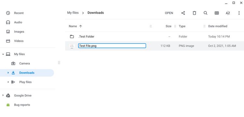This screenshot has width=244, height=117.
Task: Expand the Play files tree
Action: coord(8,82)
